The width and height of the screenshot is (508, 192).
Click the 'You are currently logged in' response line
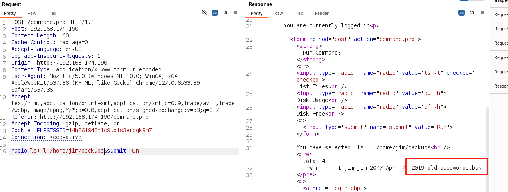click(x=331, y=25)
